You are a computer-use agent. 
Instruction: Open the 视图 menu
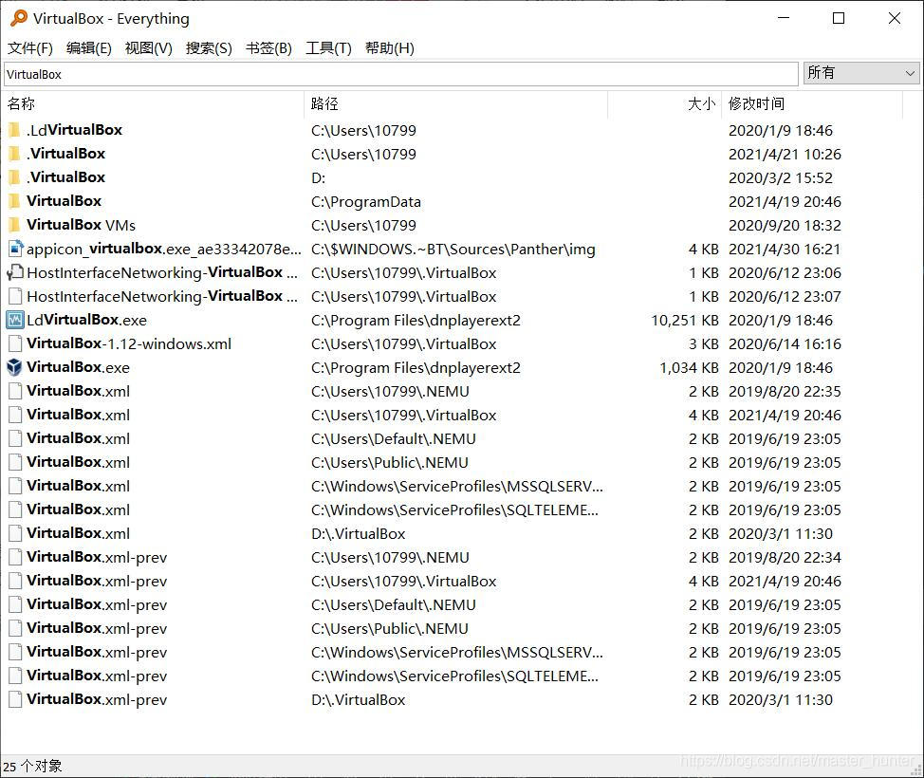point(148,48)
